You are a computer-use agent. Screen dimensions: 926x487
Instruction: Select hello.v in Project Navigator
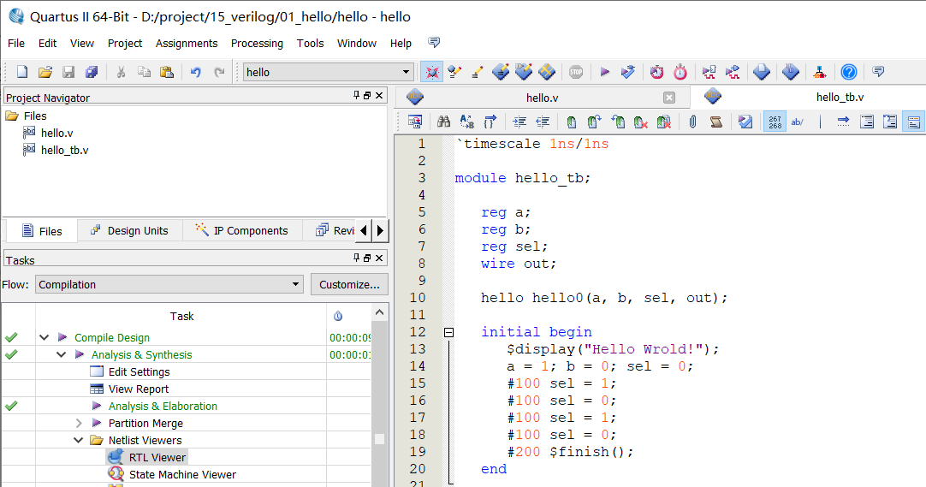coord(56,133)
